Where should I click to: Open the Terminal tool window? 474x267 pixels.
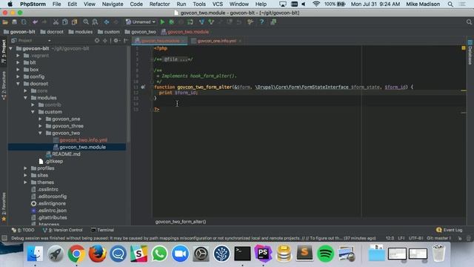point(102,230)
